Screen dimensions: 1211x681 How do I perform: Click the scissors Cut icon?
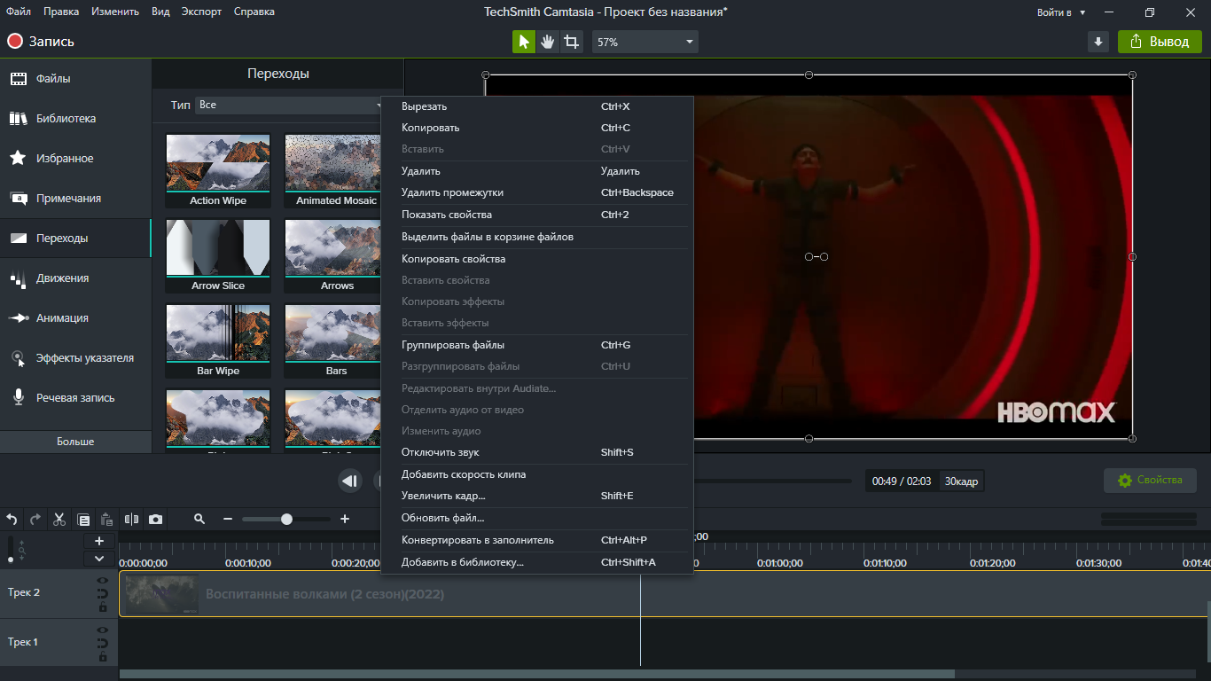(59, 520)
